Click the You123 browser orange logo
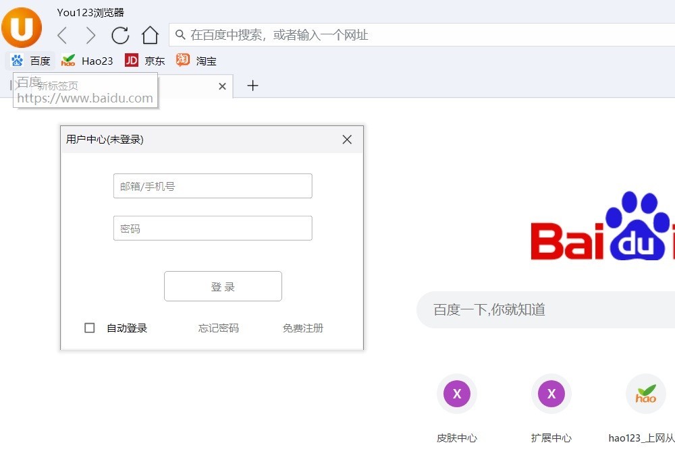Screen dimensions: 675x449 click(x=22, y=27)
